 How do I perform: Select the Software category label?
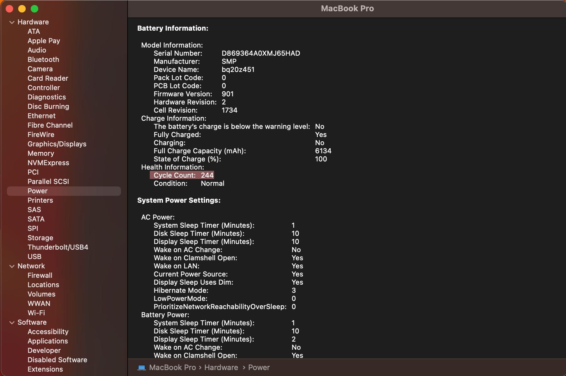click(32, 322)
